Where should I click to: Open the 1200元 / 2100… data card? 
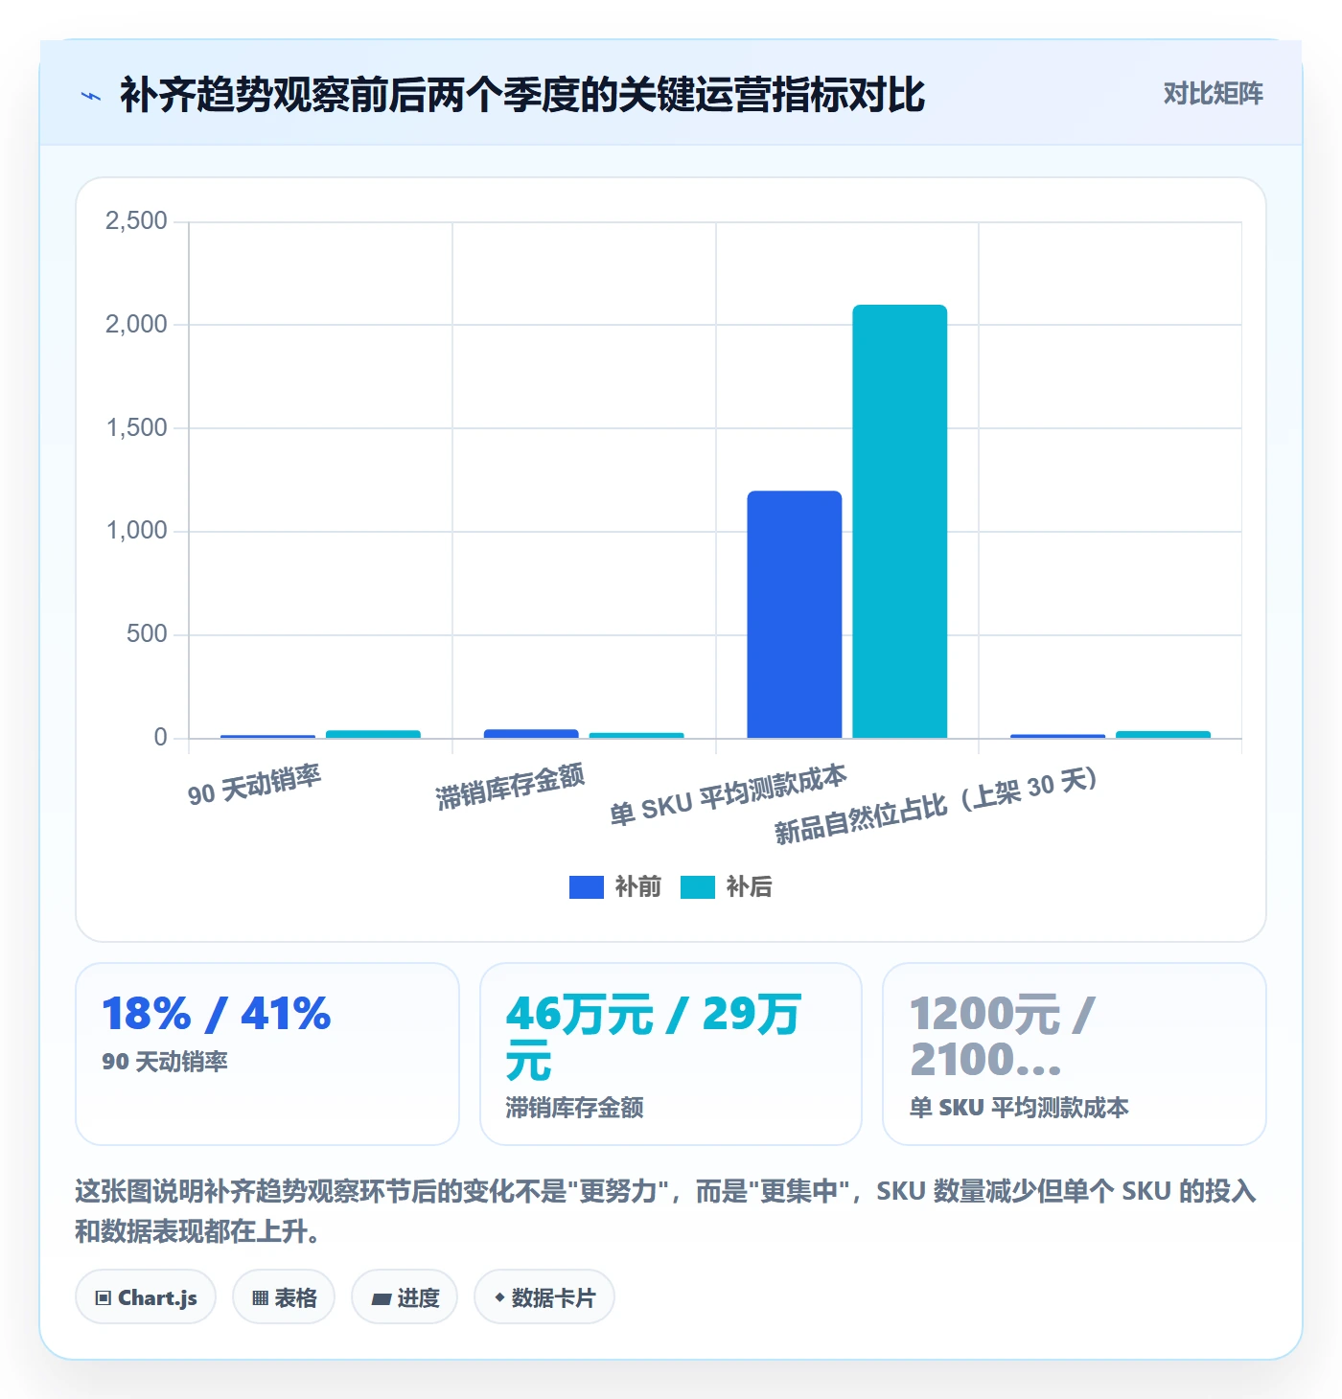[1075, 1054]
